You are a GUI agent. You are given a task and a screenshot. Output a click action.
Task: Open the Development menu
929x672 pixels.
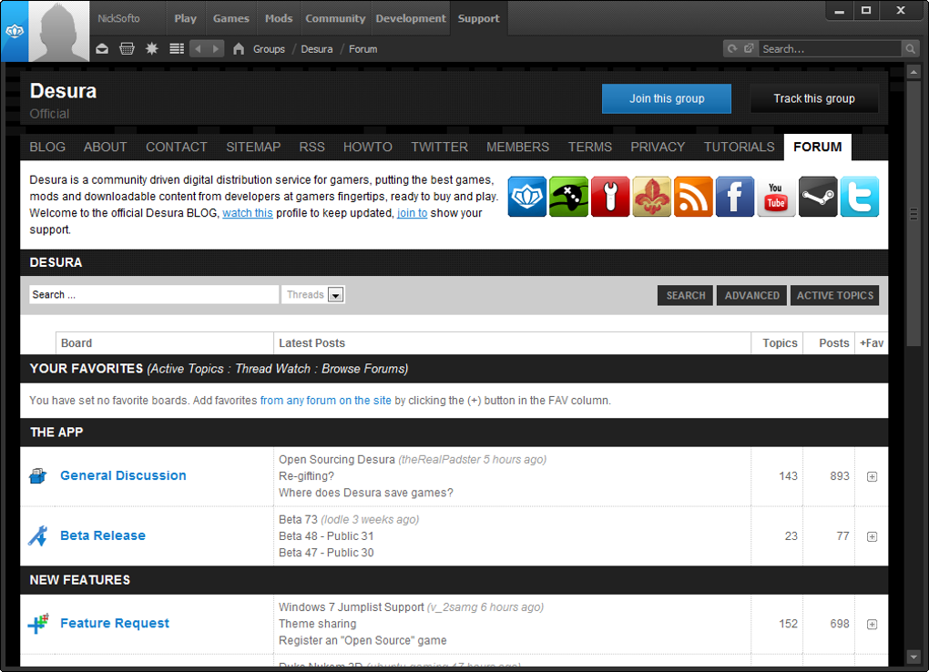411,18
